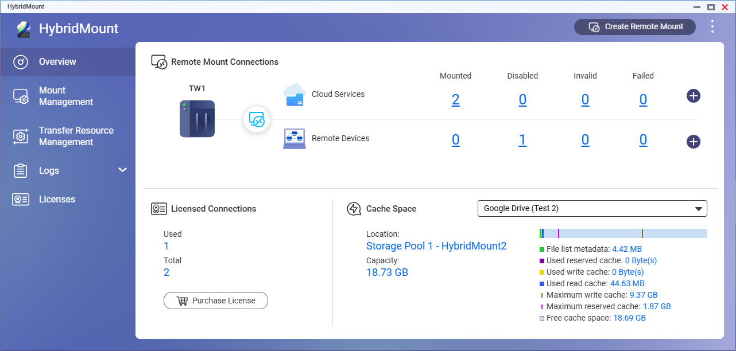Go to Mount Management
Viewport: 736px width, 351px height.
65,96
